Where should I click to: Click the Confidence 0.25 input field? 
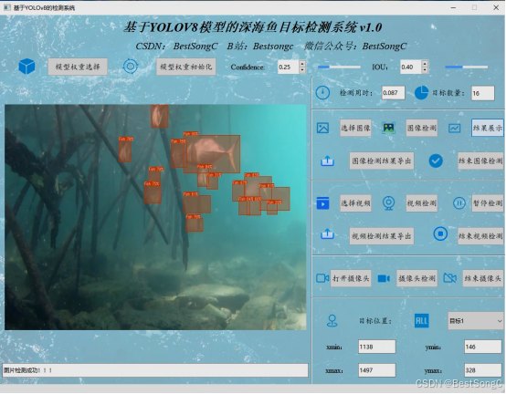tap(289, 67)
